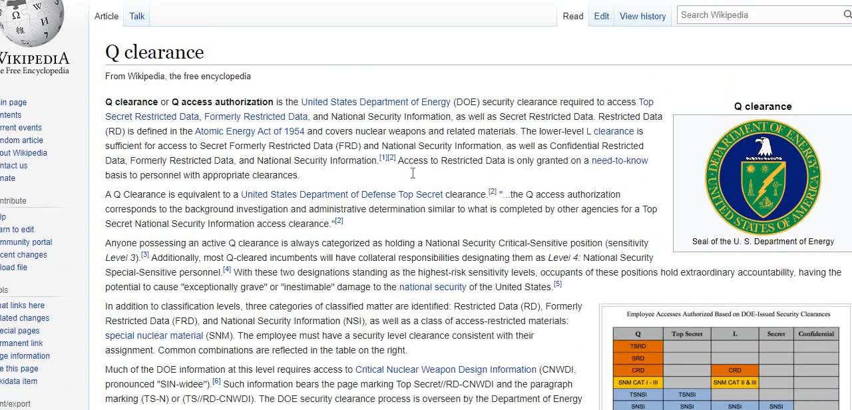The width and height of the screenshot is (852, 410).
Task: Open the DOE security clearances table image
Action: (x=726, y=359)
